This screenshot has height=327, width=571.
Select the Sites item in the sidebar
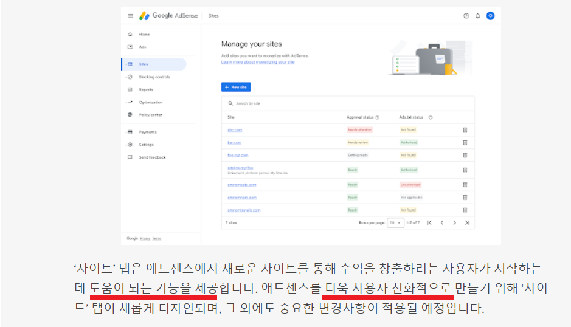[154, 64]
